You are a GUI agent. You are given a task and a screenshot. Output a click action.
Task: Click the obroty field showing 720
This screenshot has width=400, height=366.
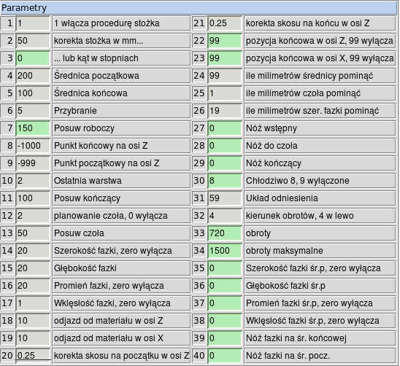click(225, 233)
